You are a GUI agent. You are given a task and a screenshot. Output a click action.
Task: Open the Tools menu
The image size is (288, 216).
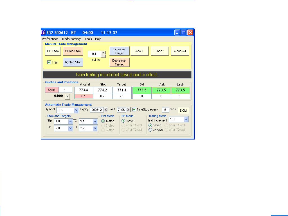tap(88, 39)
